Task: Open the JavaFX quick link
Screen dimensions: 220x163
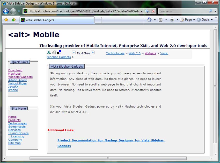Action: click(x=13, y=87)
